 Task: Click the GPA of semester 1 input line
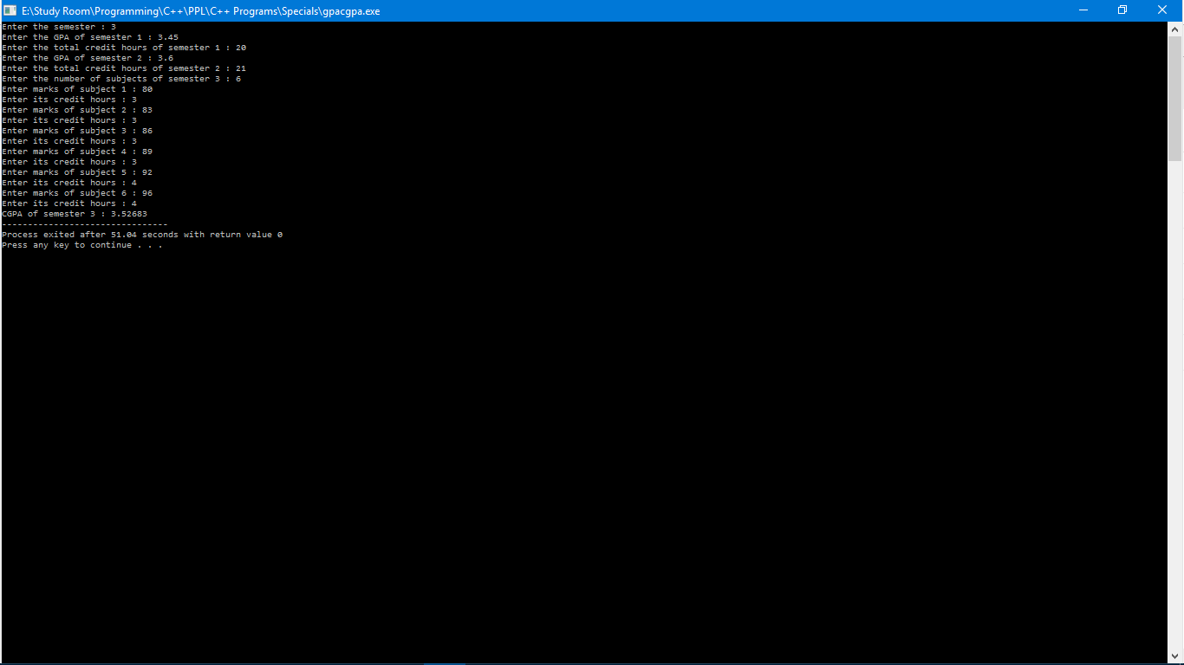pyautogui.click(x=89, y=36)
